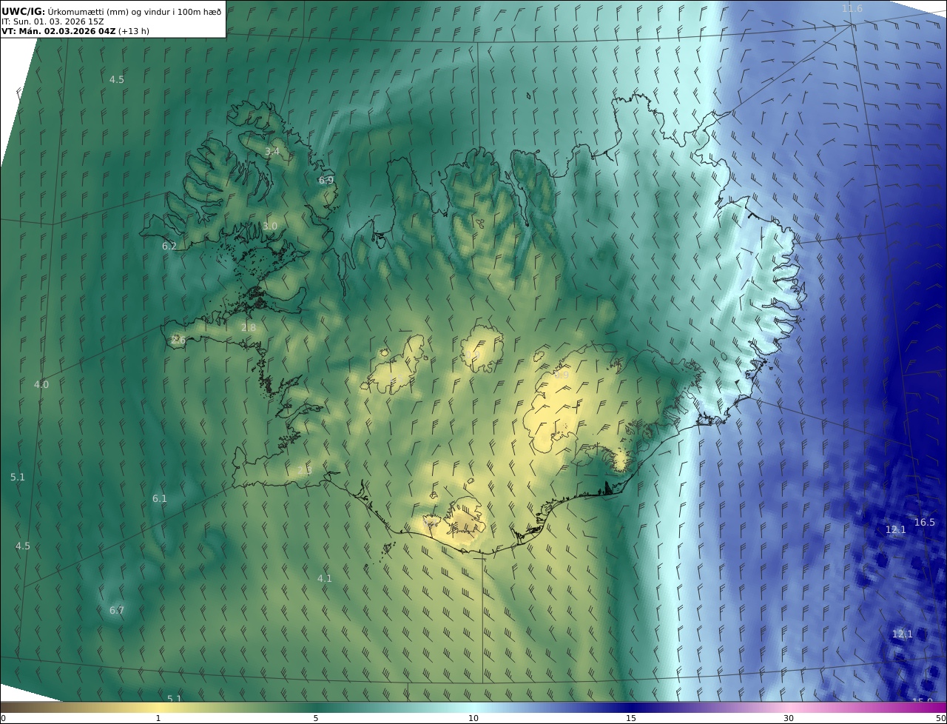Select the 'IT: Sun. 01. 03. 2026 15Z' line
This screenshot has width=947, height=724.
(x=53, y=21)
